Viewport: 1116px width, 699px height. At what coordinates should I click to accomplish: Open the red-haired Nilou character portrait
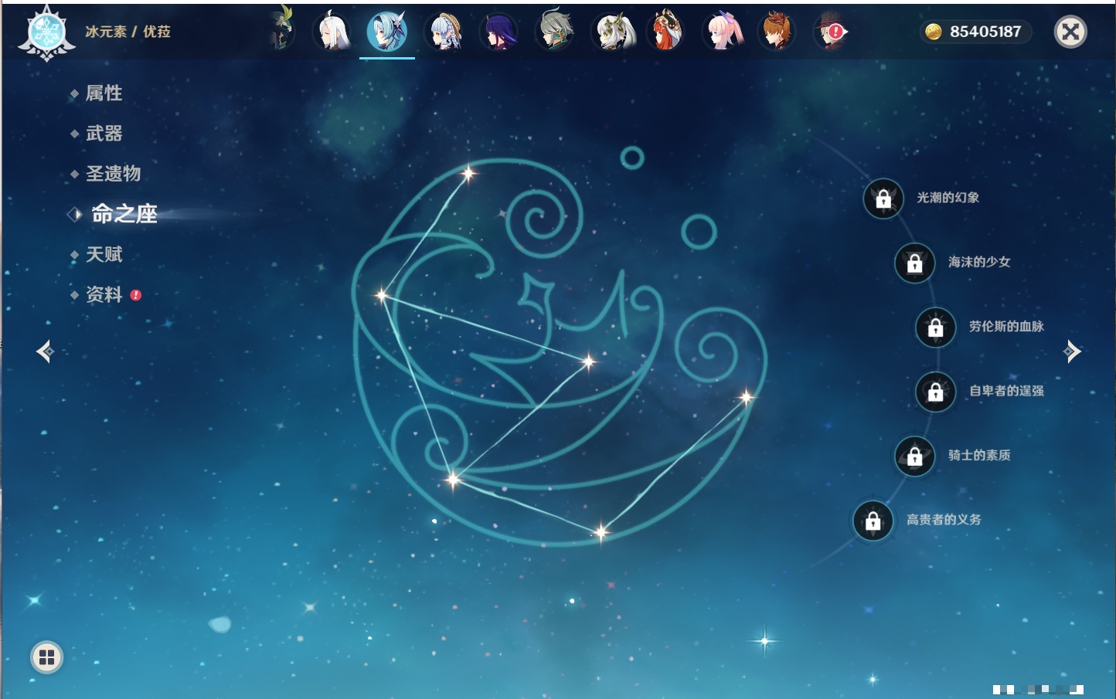[666, 32]
